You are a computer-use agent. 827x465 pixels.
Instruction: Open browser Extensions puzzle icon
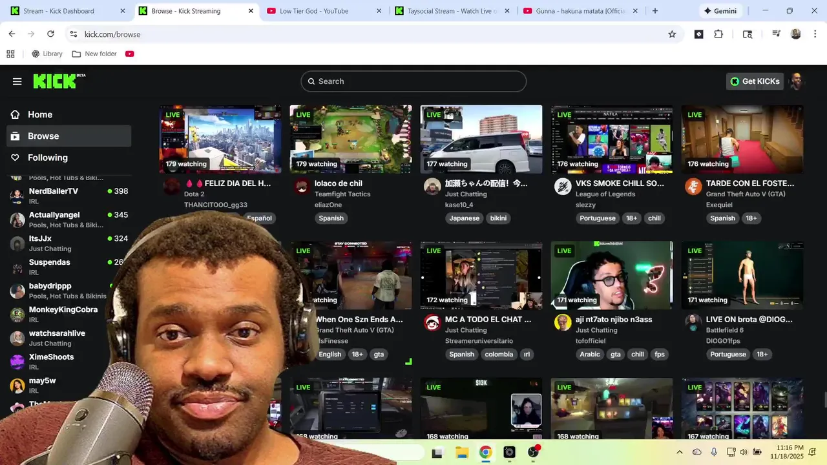[x=718, y=34]
